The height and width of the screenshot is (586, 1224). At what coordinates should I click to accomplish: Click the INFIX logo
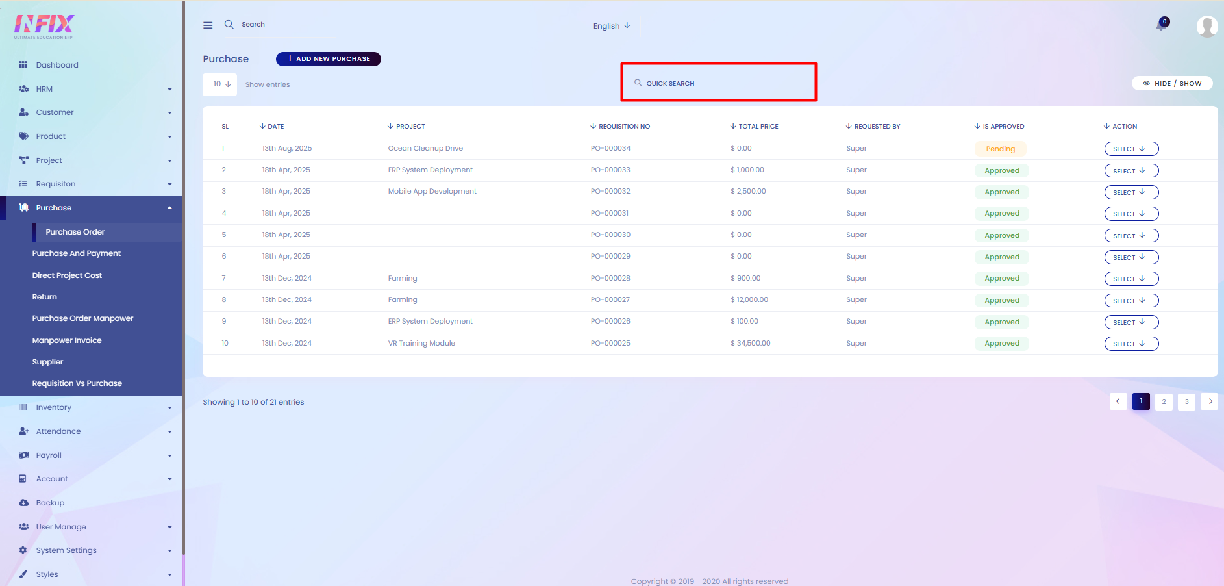[44, 27]
